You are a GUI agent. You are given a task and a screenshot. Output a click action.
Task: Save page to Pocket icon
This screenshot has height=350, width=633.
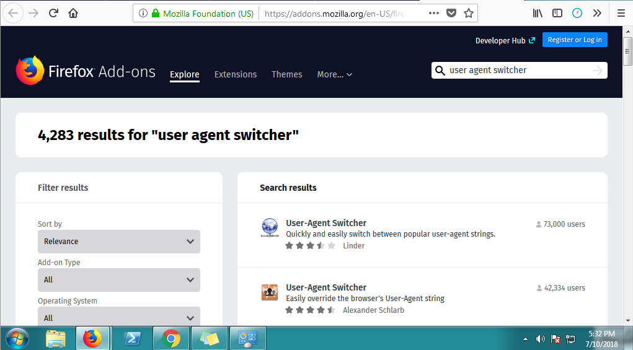tap(451, 13)
